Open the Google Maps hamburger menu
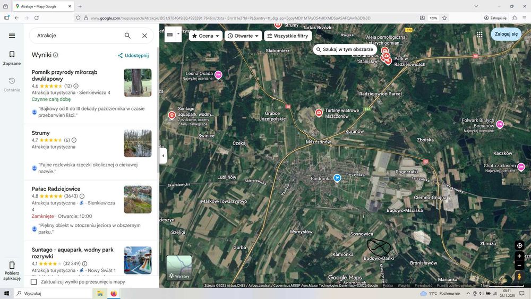The height and width of the screenshot is (299, 531). point(12,36)
